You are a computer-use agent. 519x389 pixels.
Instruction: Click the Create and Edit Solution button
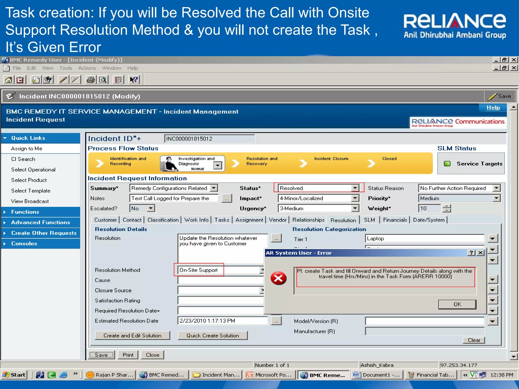click(132, 336)
